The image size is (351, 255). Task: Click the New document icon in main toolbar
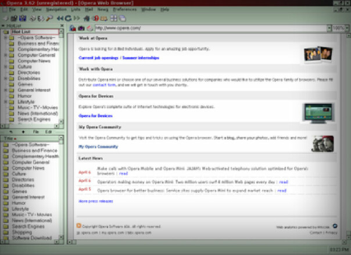click(5, 19)
